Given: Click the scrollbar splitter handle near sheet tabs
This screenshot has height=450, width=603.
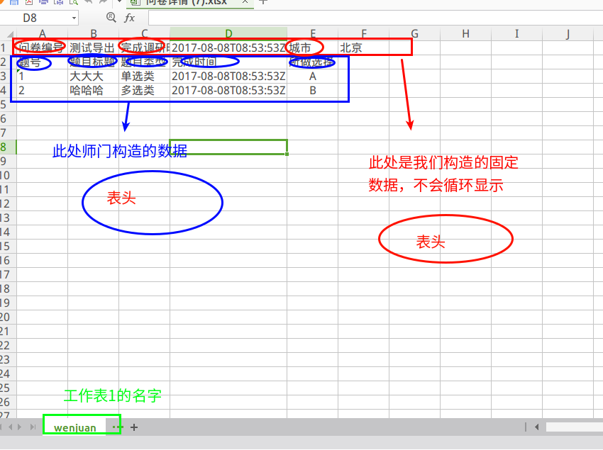Looking at the screenshot, I should [525, 427].
